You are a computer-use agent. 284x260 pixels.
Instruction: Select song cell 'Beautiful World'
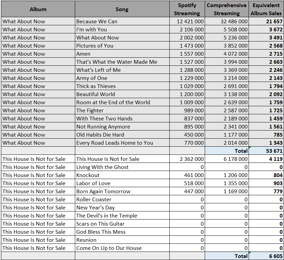tap(122, 94)
